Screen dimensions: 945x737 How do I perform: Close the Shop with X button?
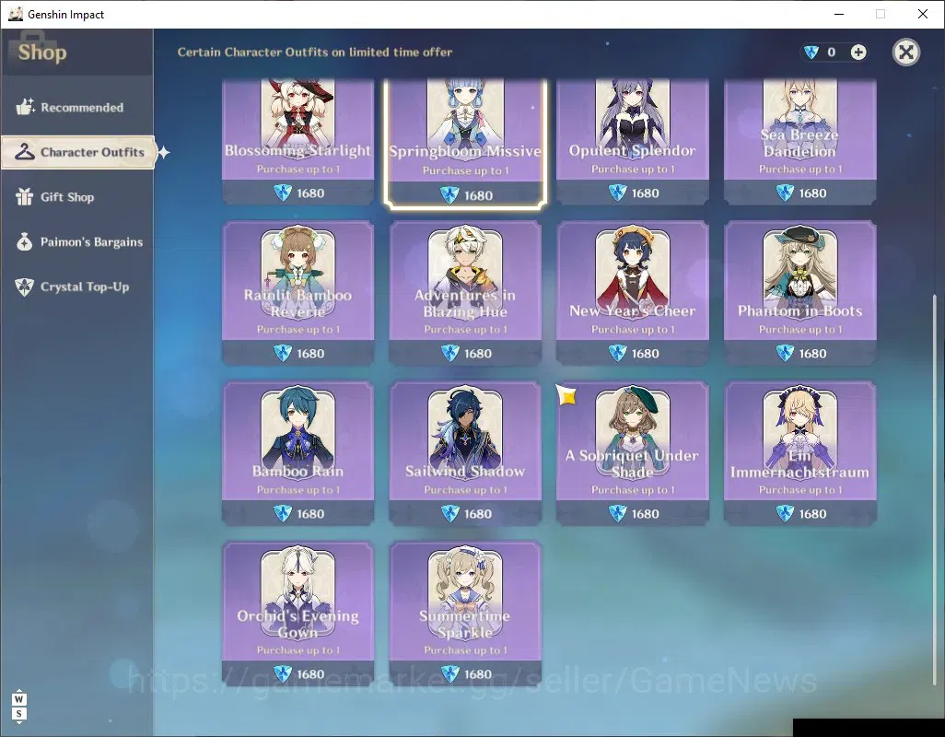pyautogui.click(x=905, y=53)
